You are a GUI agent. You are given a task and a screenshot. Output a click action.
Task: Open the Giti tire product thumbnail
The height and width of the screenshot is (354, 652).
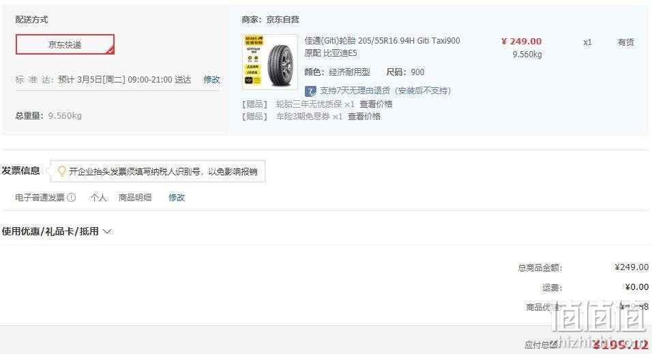click(270, 62)
